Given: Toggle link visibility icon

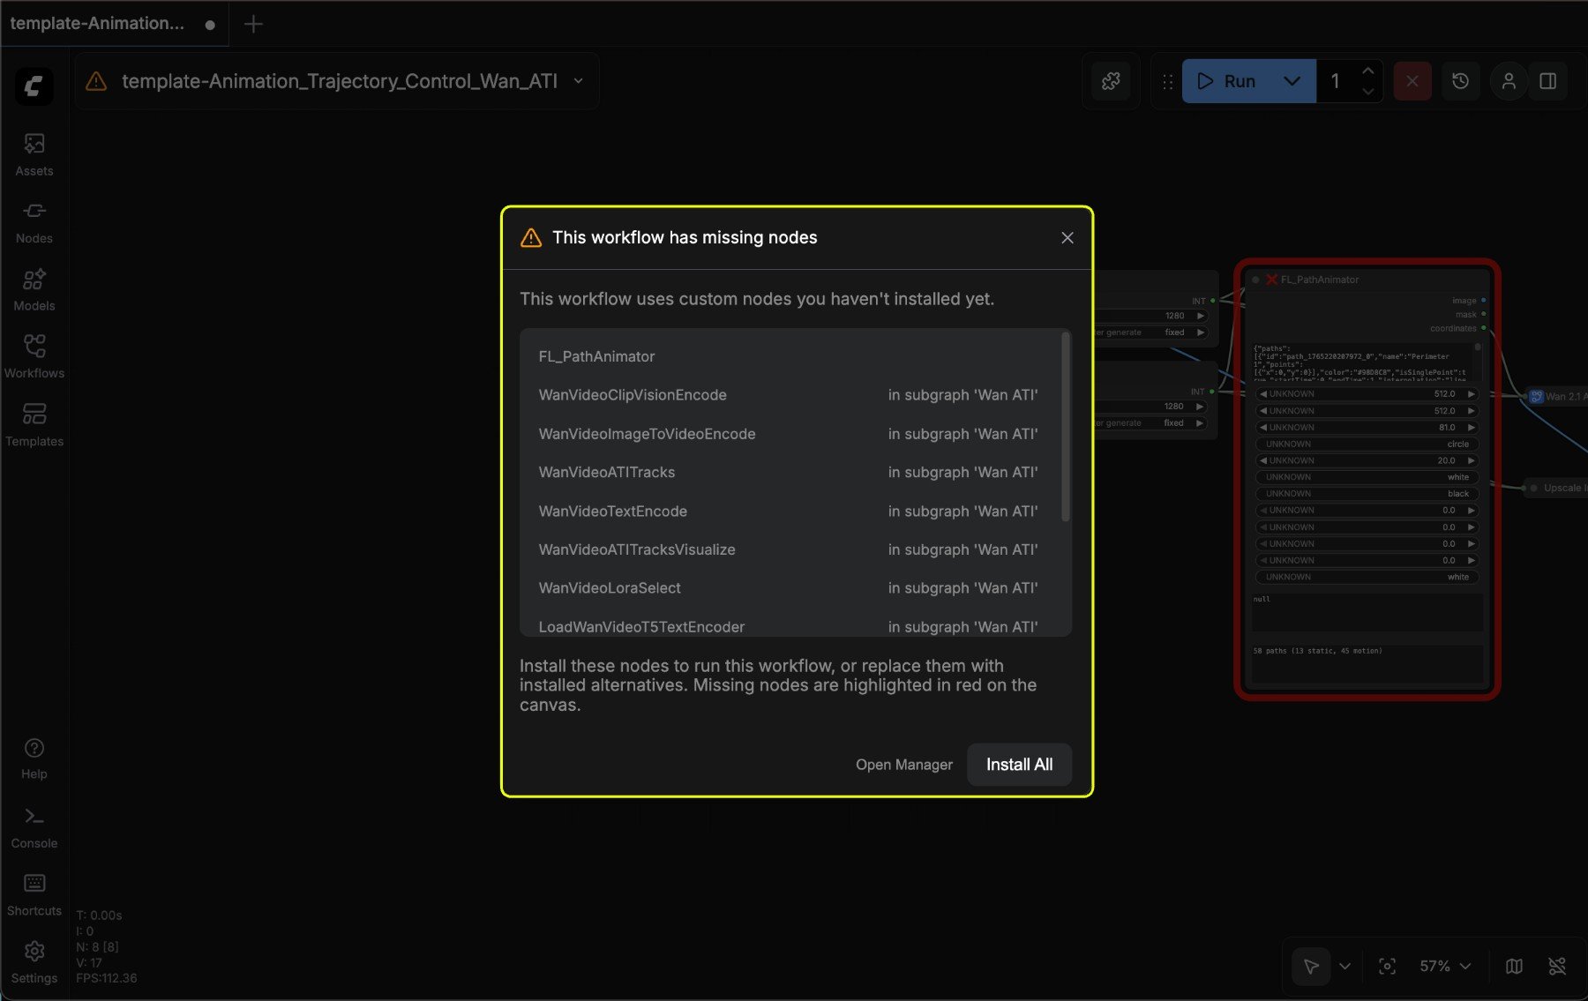Looking at the screenshot, I should 1557,967.
